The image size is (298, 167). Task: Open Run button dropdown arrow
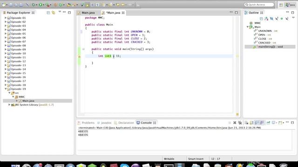(43, 5)
